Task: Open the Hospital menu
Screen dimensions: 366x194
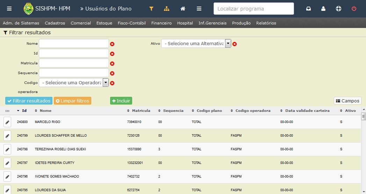Action: [x=185, y=23]
